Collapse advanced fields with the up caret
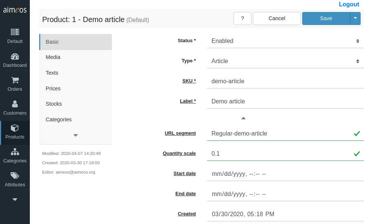Screen dimensions: 373x224 coord(243,118)
